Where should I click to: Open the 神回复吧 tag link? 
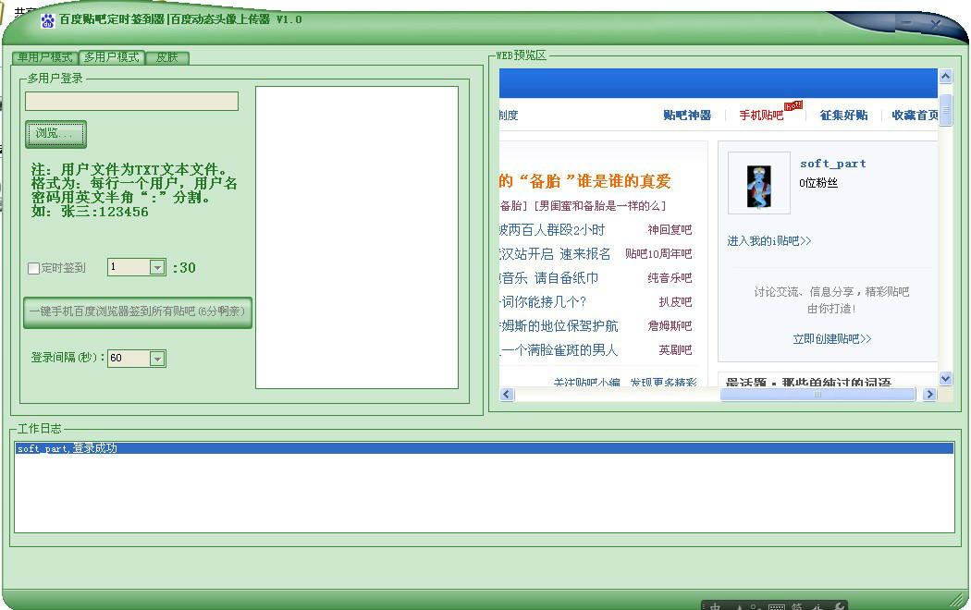[670, 230]
